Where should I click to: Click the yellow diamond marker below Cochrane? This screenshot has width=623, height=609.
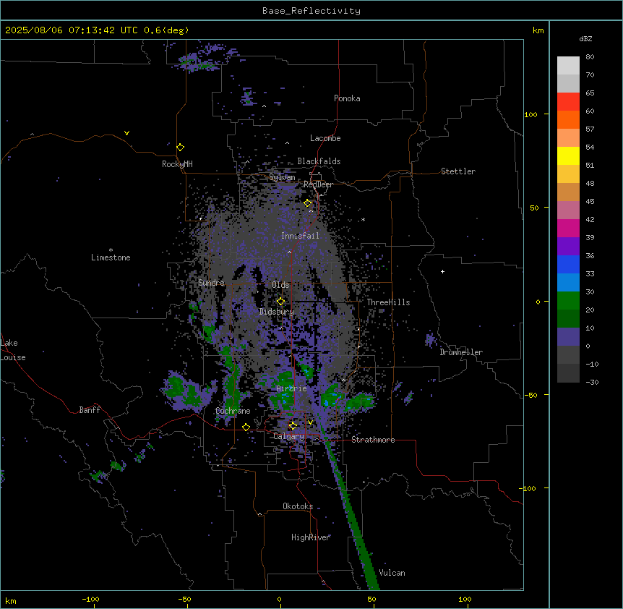(x=246, y=427)
